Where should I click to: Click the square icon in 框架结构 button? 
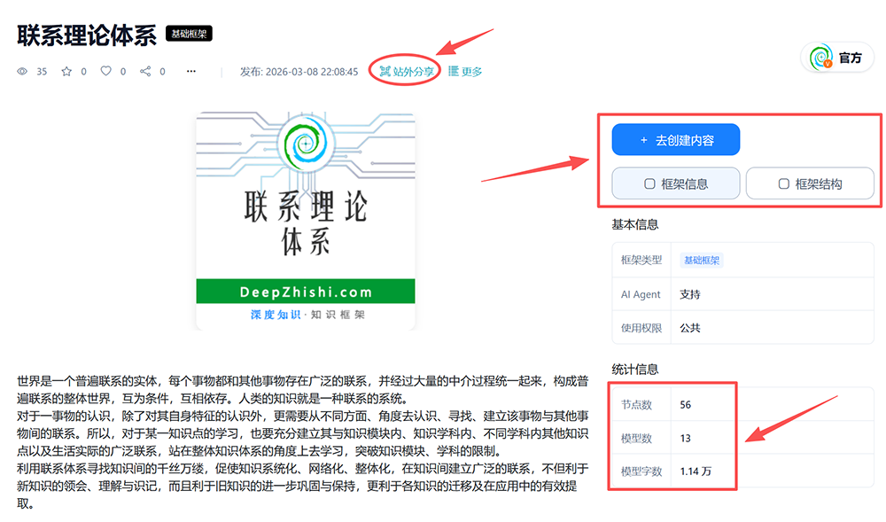784,183
